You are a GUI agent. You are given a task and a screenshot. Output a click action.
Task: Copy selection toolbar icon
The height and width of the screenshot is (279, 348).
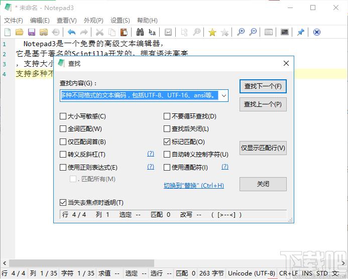tap(111, 32)
